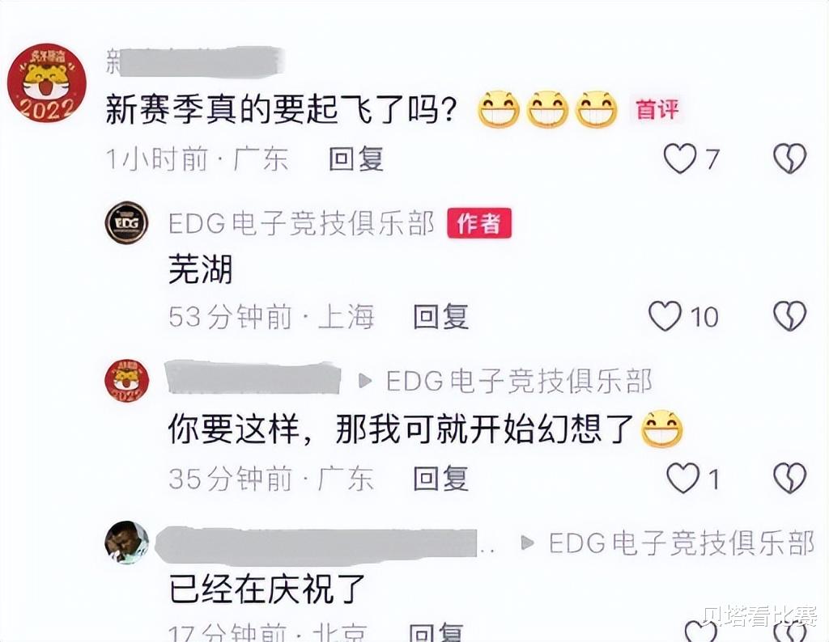This screenshot has height=642, width=829.
Task: Reply to the 53分钟前 Shanghai comment
Action: coord(441,317)
